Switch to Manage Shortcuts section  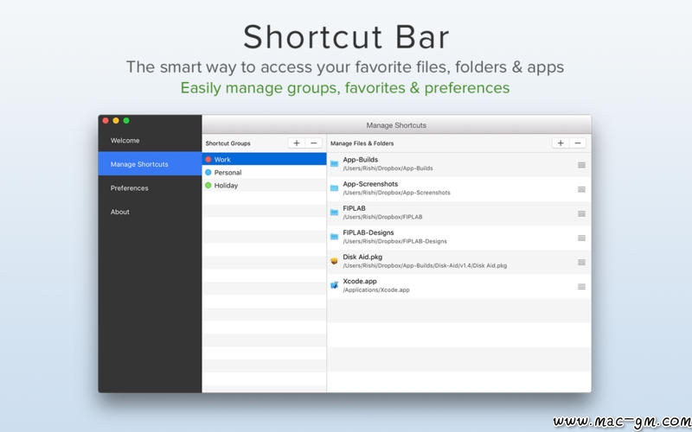coord(150,164)
